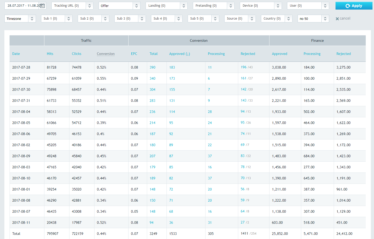Open total 207 link for 2017-08-09

pos(153,156)
